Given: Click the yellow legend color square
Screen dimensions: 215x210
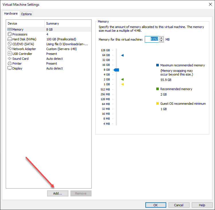Looking at the screenshot, I should pos(157,104).
